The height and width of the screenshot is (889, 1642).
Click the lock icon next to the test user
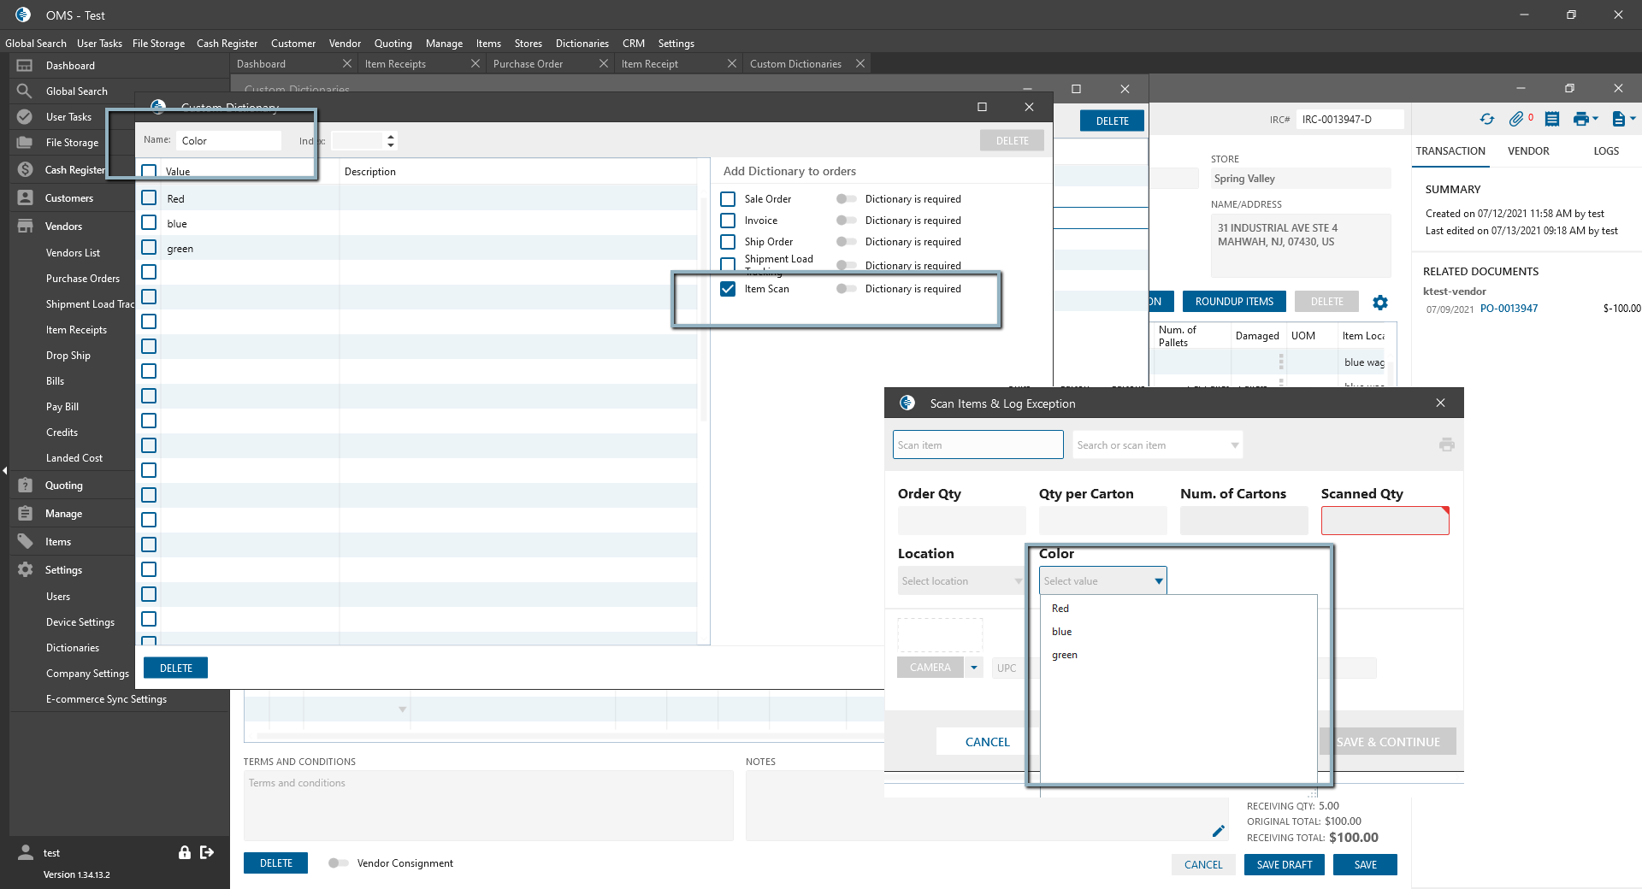(x=184, y=852)
